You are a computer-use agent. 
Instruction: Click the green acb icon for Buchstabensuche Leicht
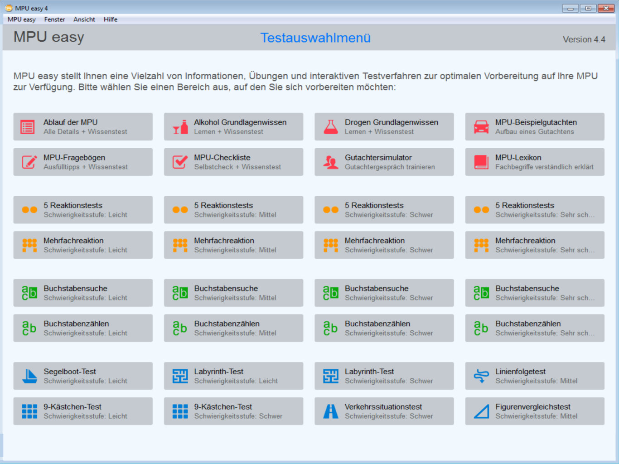29,293
